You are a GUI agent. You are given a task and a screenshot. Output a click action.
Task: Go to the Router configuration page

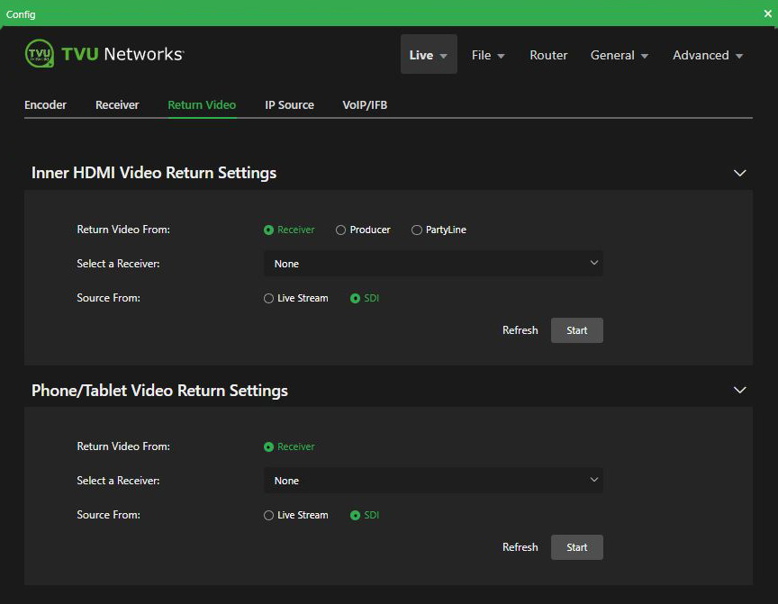tap(548, 55)
